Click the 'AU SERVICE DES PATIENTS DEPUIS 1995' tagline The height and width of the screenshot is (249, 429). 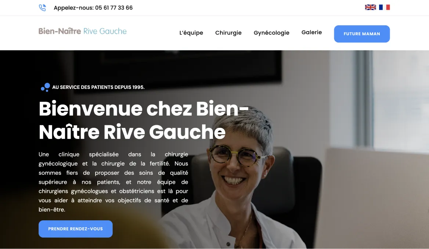(98, 87)
